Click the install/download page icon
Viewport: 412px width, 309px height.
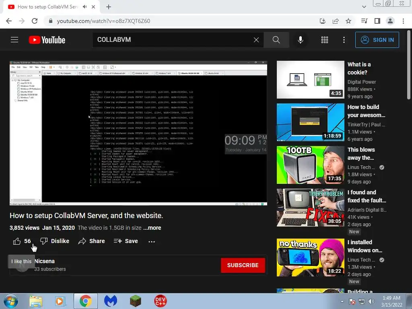(323, 21)
